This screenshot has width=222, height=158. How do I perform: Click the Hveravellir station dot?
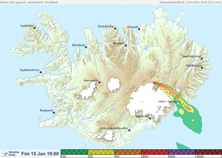coord(99,82)
